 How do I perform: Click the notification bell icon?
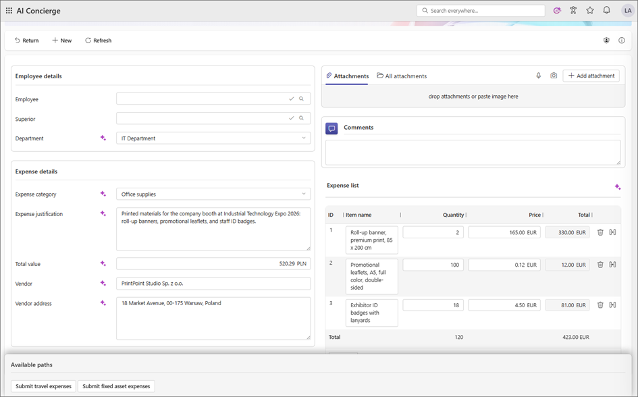tap(606, 11)
